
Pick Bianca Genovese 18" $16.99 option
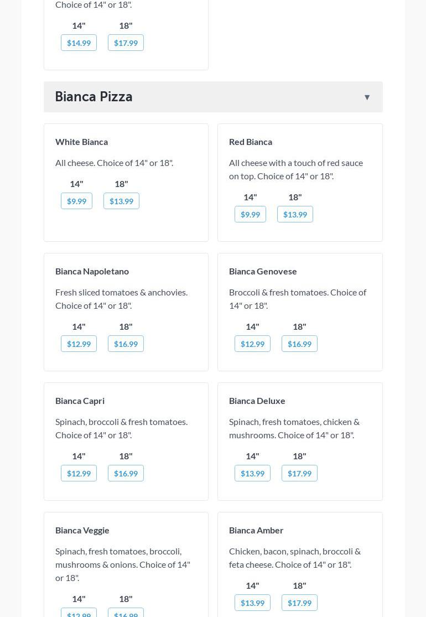click(299, 344)
